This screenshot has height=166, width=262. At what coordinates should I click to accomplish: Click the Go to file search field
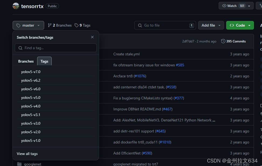pos(165,25)
